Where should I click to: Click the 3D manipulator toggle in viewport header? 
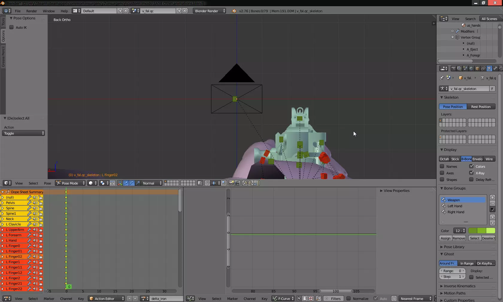coord(120,183)
